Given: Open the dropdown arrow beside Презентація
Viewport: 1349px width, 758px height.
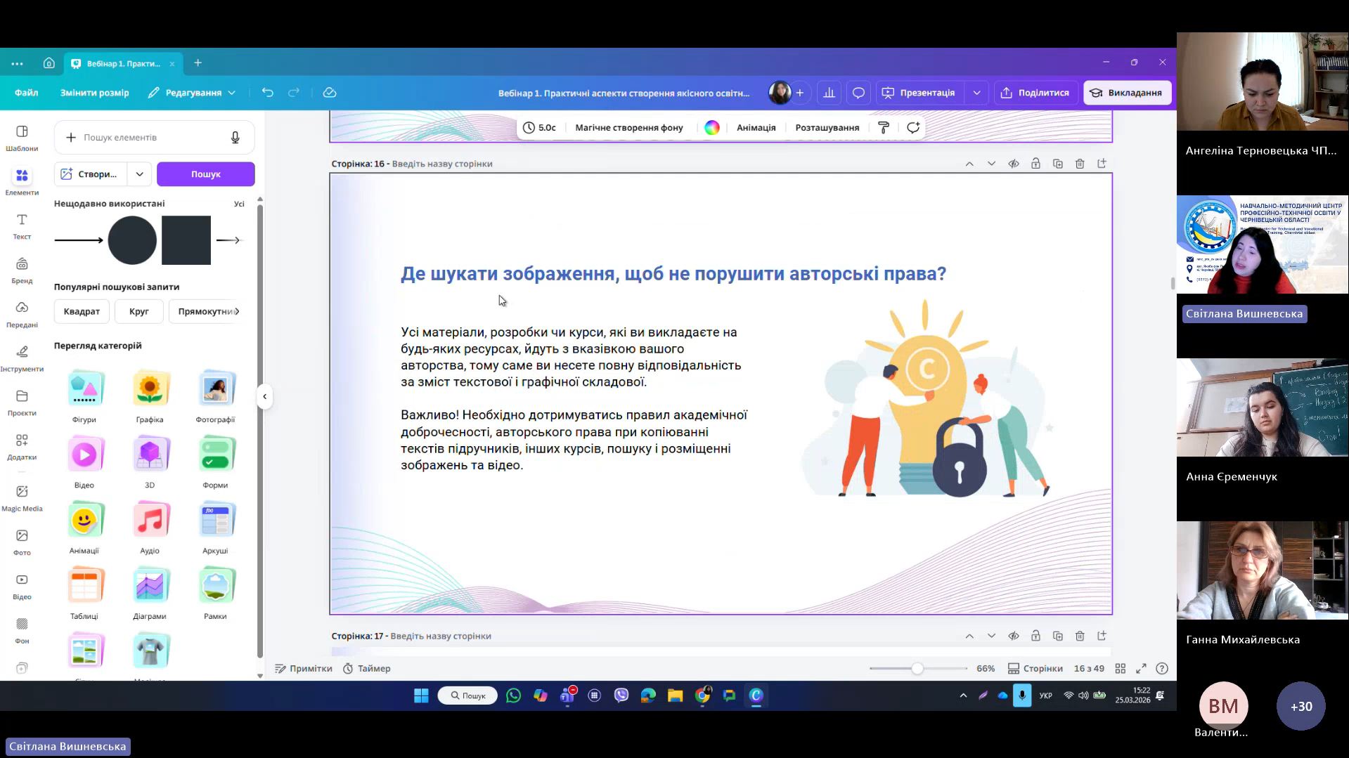Looking at the screenshot, I should pos(976,93).
